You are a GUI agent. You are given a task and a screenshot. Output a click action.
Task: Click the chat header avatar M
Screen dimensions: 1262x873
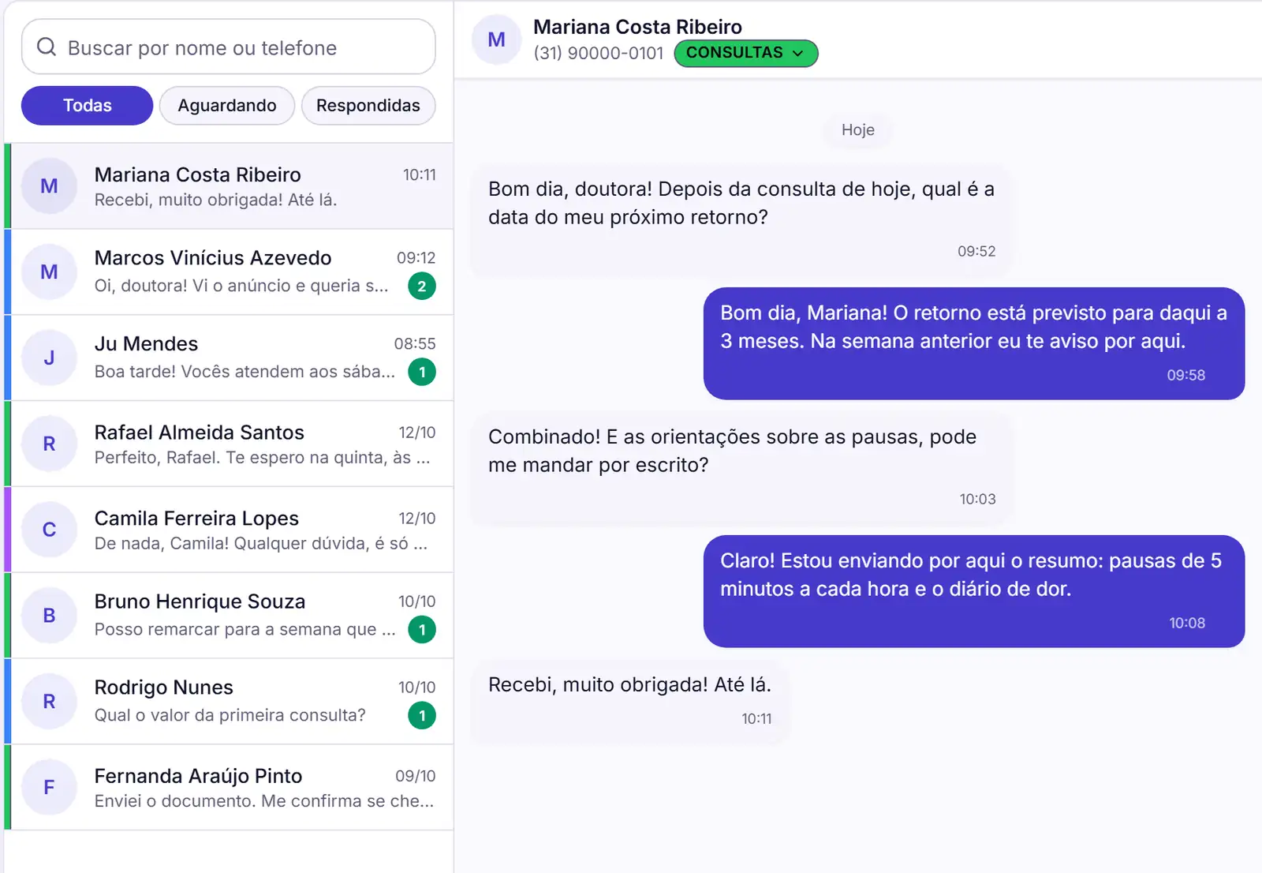pyautogui.click(x=496, y=39)
